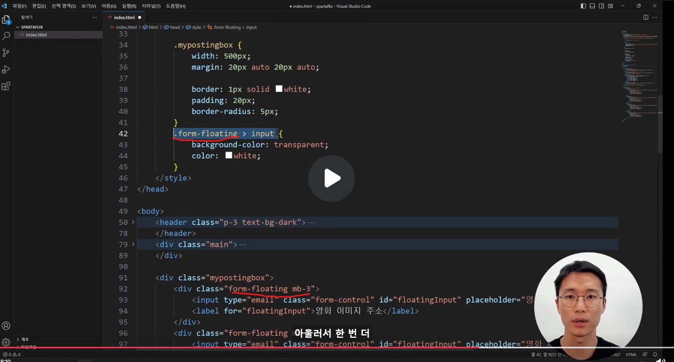The image size is (674, 362).
Task: Open editor More Actions ellipsis
Action: [x=655, y=17]
